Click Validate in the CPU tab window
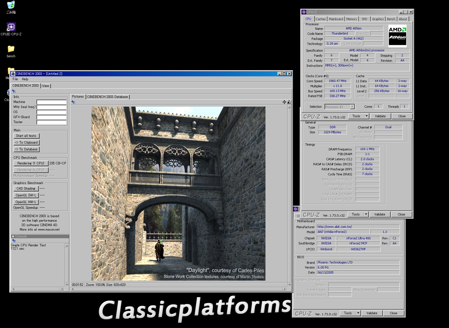 pos(380,116)
